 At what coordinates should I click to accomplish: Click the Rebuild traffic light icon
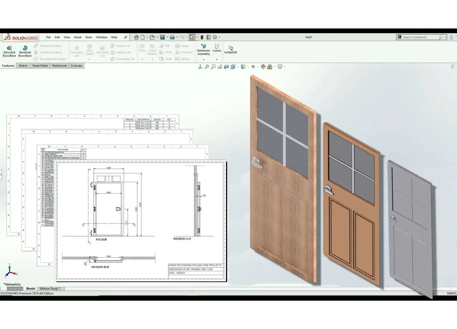point(202,37)
